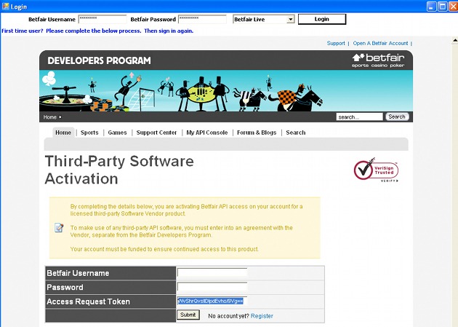458x327 pixels.
Task: Click the Home breadcrumb link
Action: (x=50, y=117)
